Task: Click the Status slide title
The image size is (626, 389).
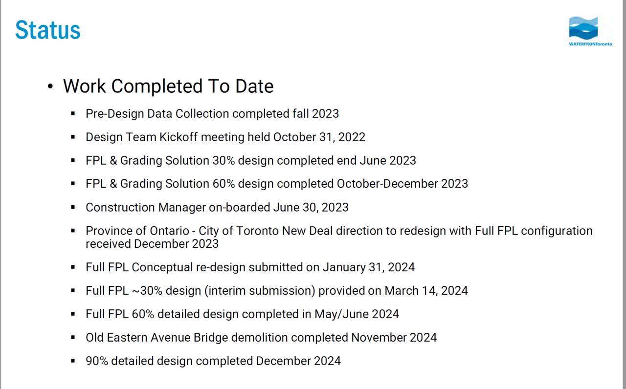Action: 47,30
